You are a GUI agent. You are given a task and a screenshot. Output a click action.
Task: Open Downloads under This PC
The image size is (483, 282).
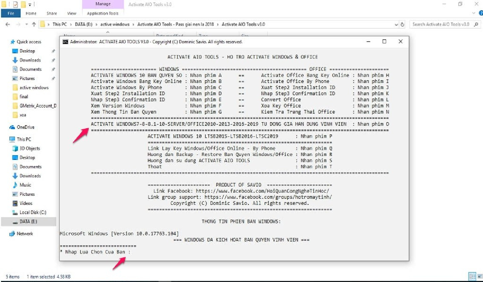click(x=30, y=176)
